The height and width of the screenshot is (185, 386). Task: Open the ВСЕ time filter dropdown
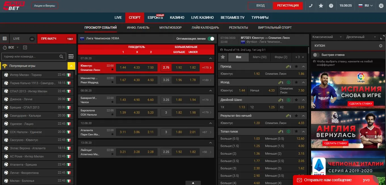pos(14,47)
